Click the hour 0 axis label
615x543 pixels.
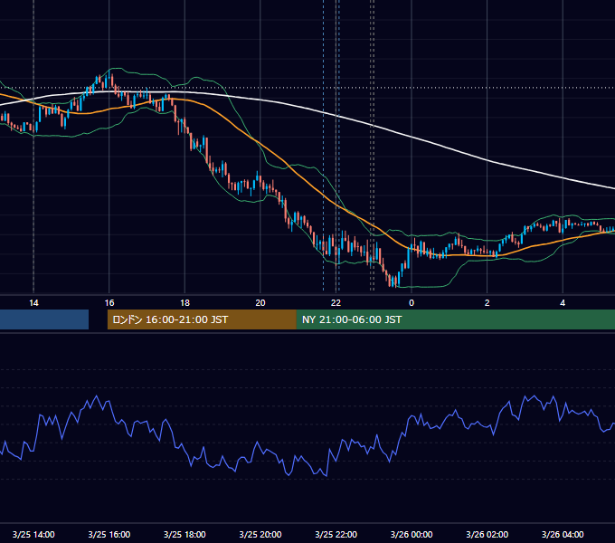(412, 303)
